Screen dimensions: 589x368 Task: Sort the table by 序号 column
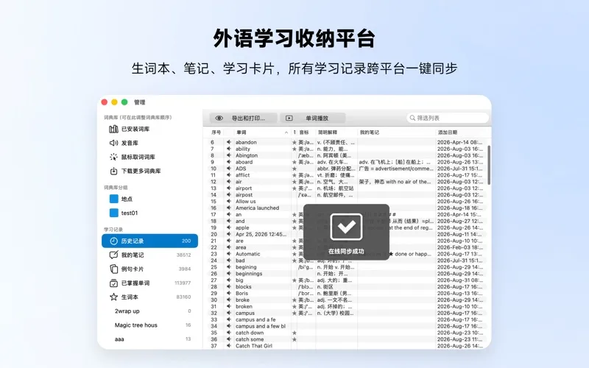(x=216, y=132)
